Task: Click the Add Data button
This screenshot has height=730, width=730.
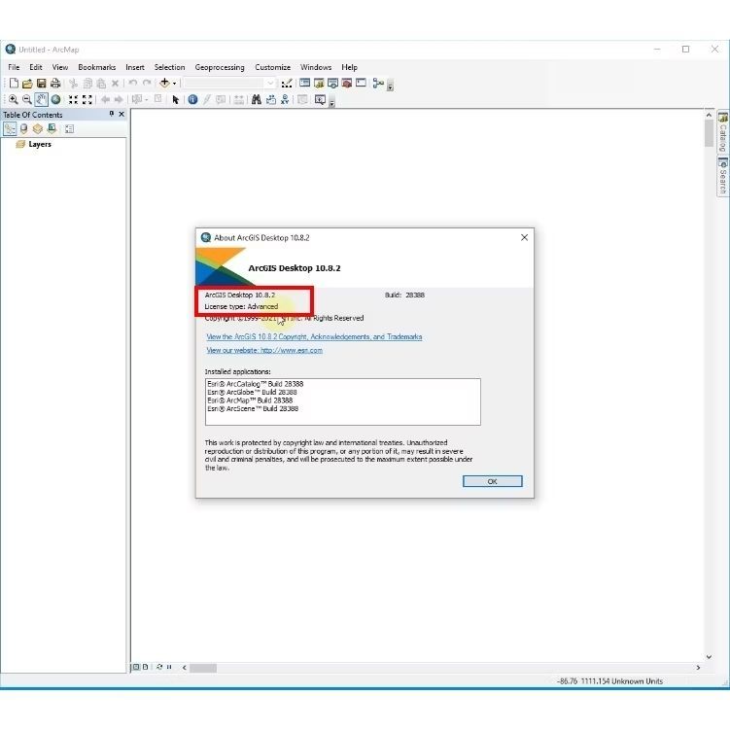Action: click(164, 84)
